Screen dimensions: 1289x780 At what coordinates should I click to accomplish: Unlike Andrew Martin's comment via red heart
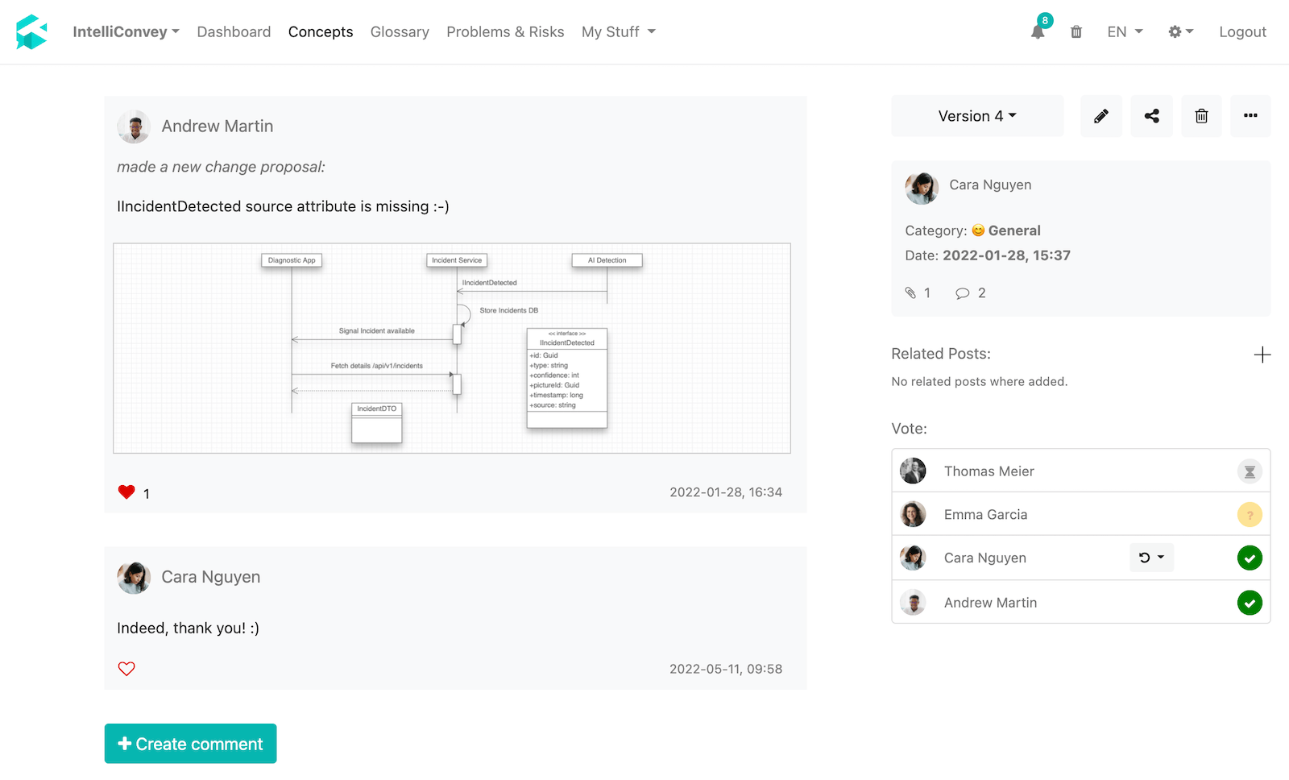tap(126, 492)
